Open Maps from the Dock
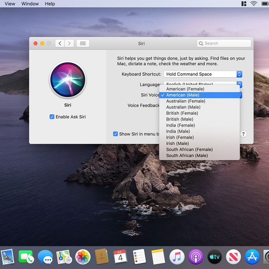Image resolution: width=269 pixels, height=269 pixels. (64, 257)
